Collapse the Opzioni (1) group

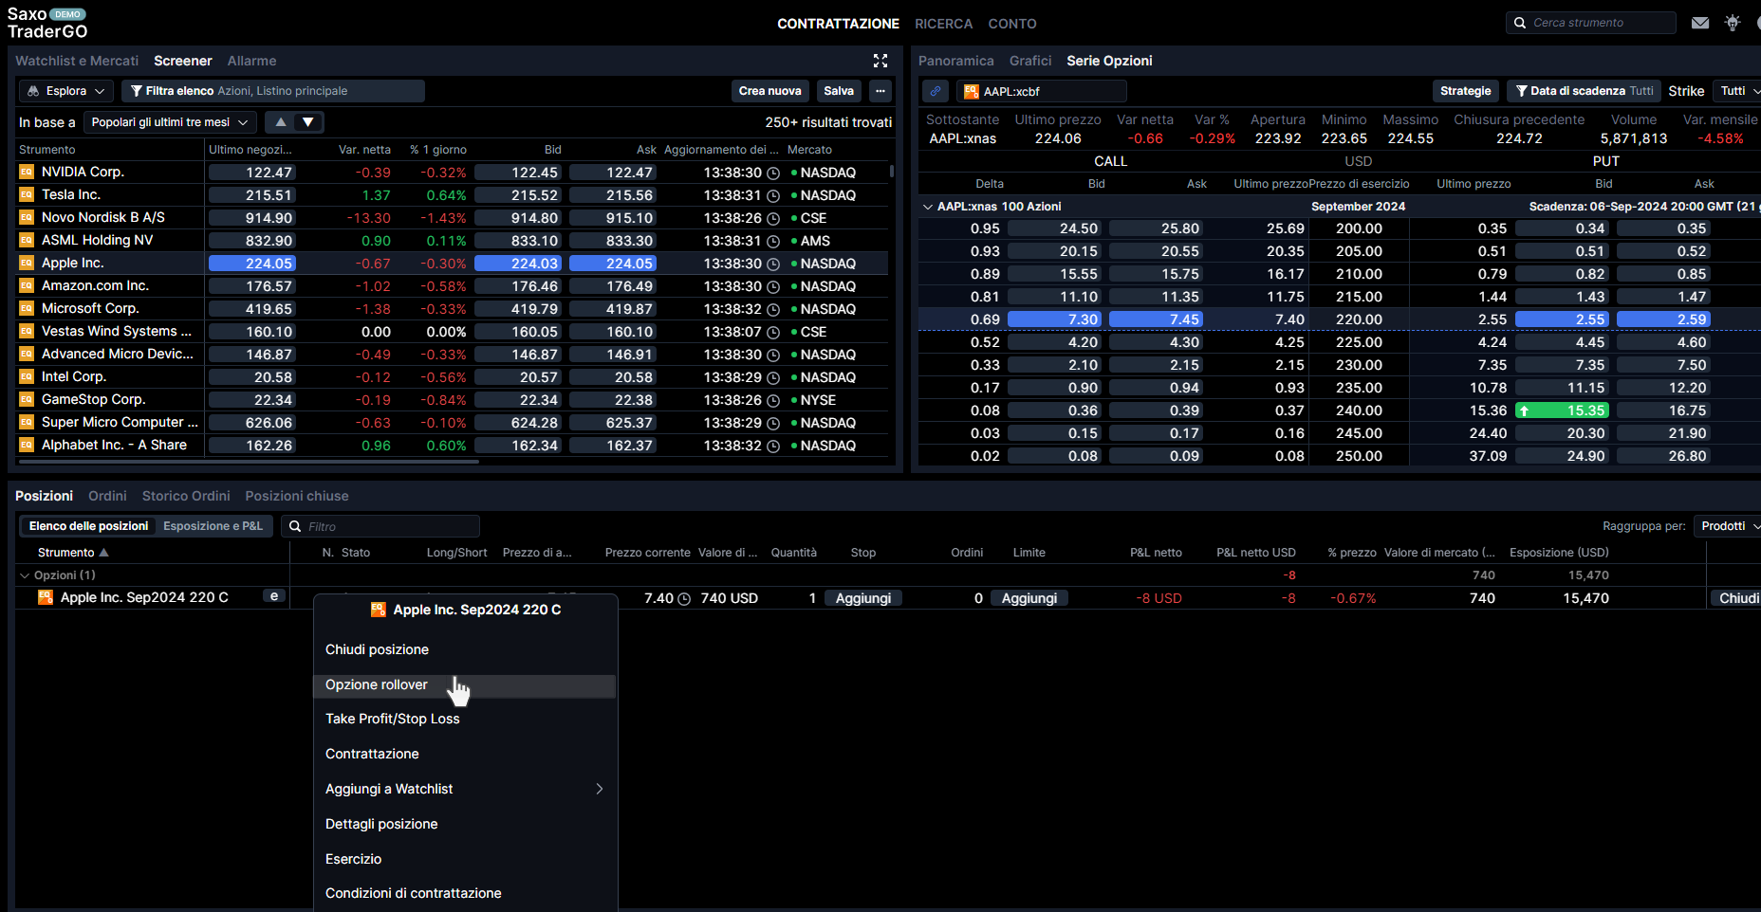[25, 575]
